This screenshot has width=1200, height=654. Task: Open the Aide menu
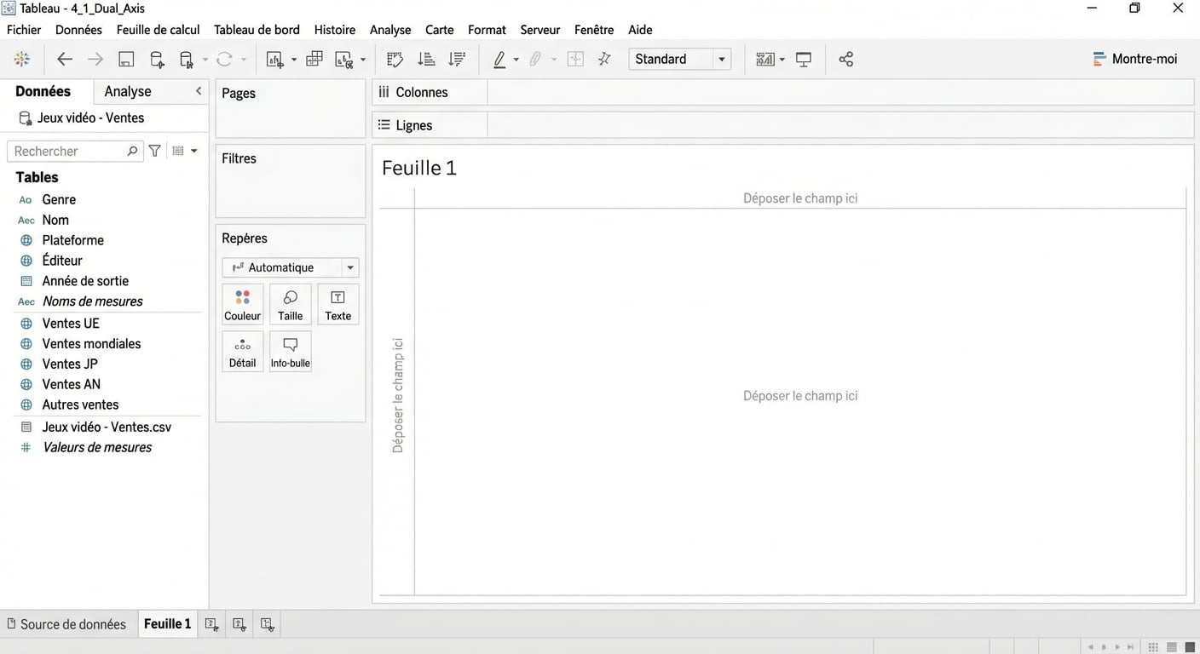click(640, 30)
